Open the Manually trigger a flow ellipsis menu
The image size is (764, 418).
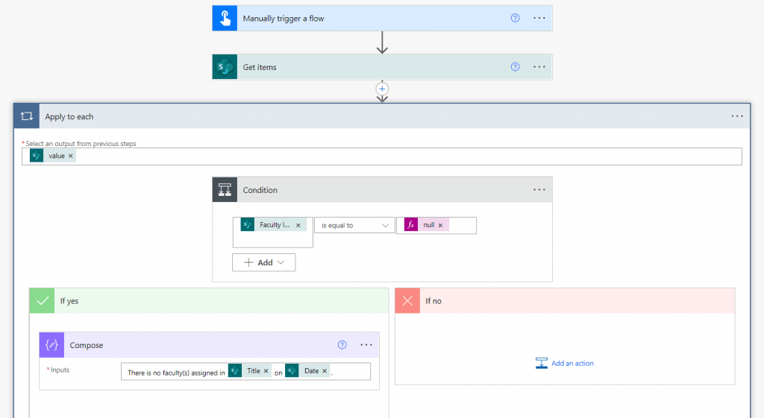pyautogui.click(x=539, y=18)
